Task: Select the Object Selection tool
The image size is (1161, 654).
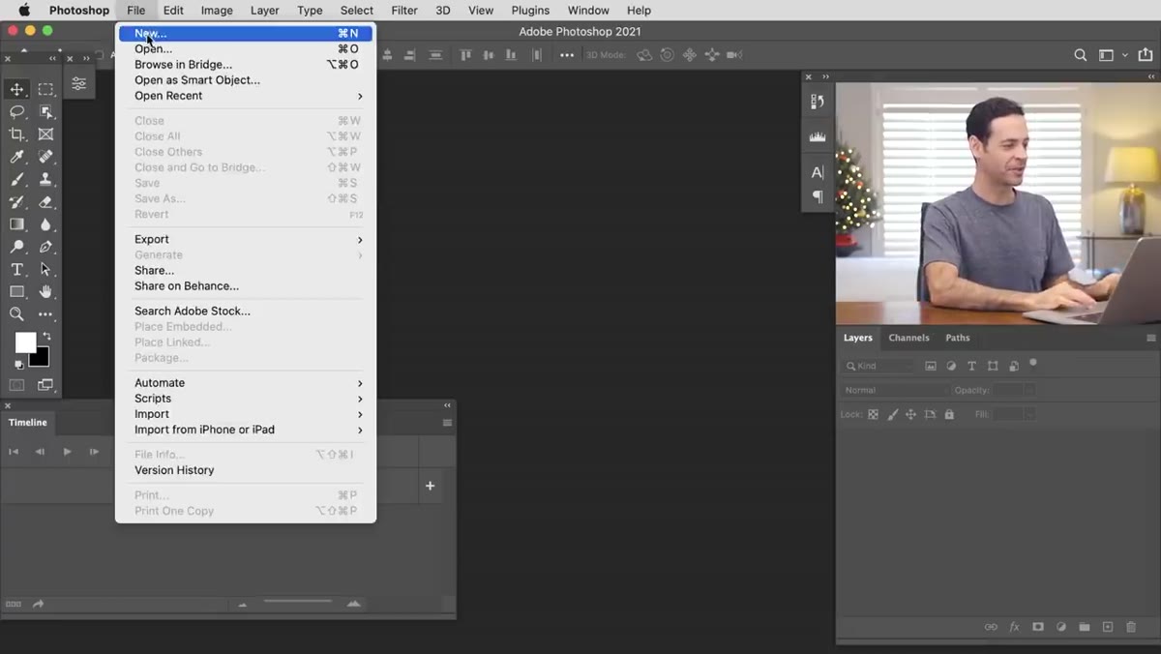Action: (x=45, y=111)
